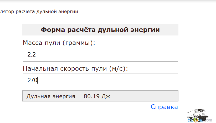Click the truck logo watermark
Viewport: 216px width, 123px height.
click(198, 115)
